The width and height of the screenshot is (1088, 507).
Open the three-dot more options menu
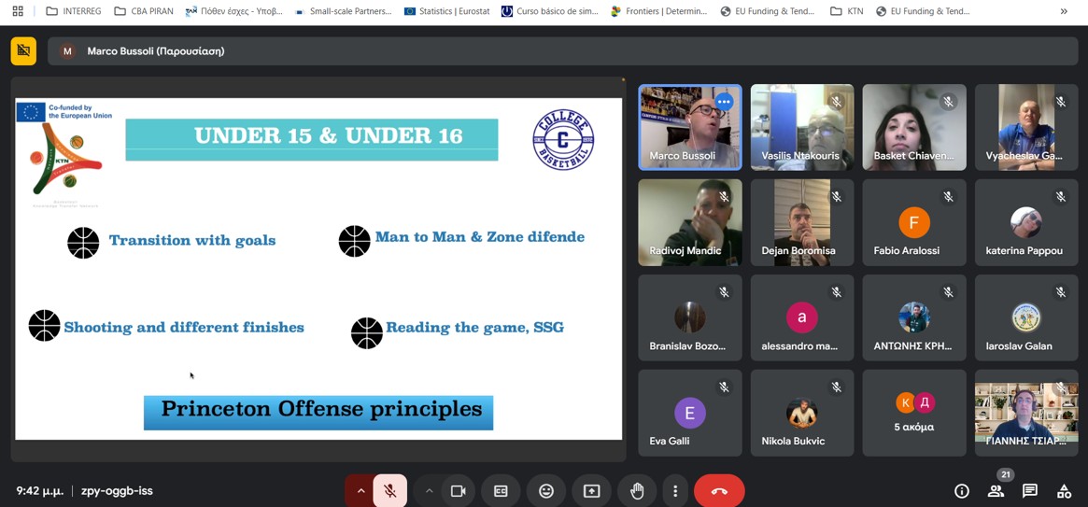pyautogui.click(x=675, y=491)
